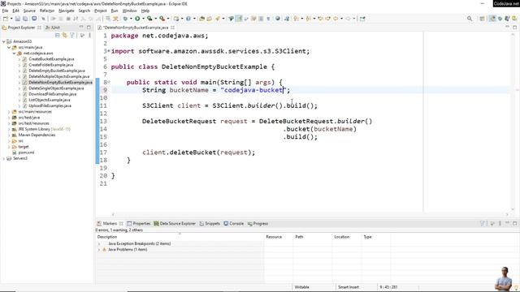The width and height of the screenshot is (520, 292).
Task: Collapse the net.codejava.aws package
Action: (15, 53)
